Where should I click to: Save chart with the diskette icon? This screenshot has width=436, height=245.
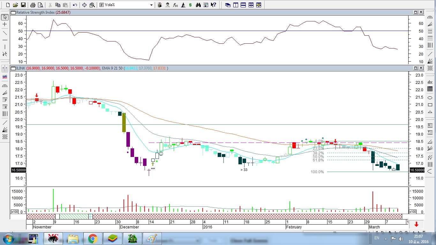[23, 5]
